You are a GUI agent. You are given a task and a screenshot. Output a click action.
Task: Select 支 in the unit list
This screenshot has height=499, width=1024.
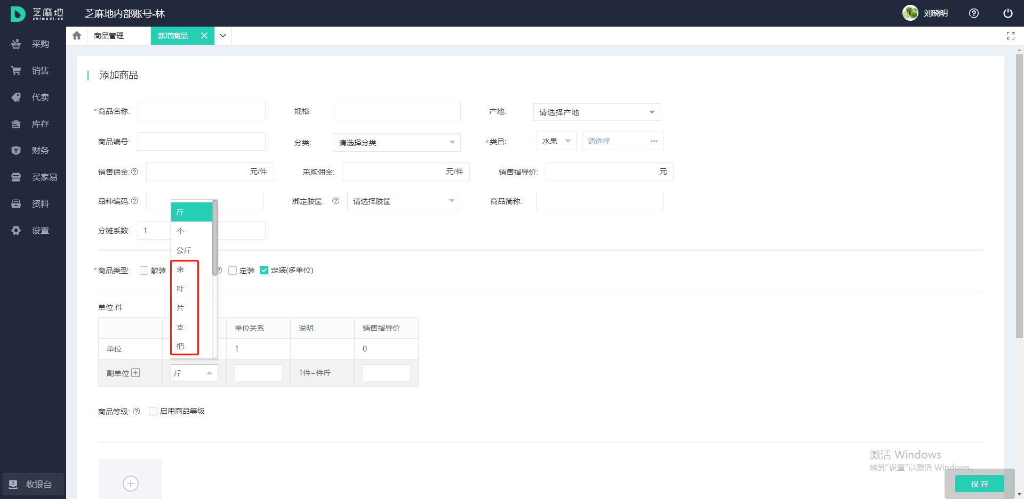pyautogui.click(x=191, y=327)
